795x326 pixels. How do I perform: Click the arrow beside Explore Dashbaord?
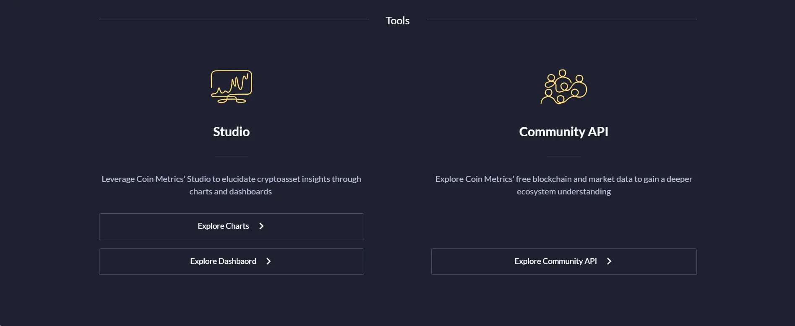click(x=268, y=261)
